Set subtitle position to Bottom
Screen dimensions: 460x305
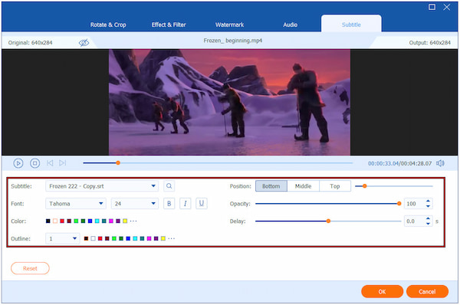pos(271,186)
